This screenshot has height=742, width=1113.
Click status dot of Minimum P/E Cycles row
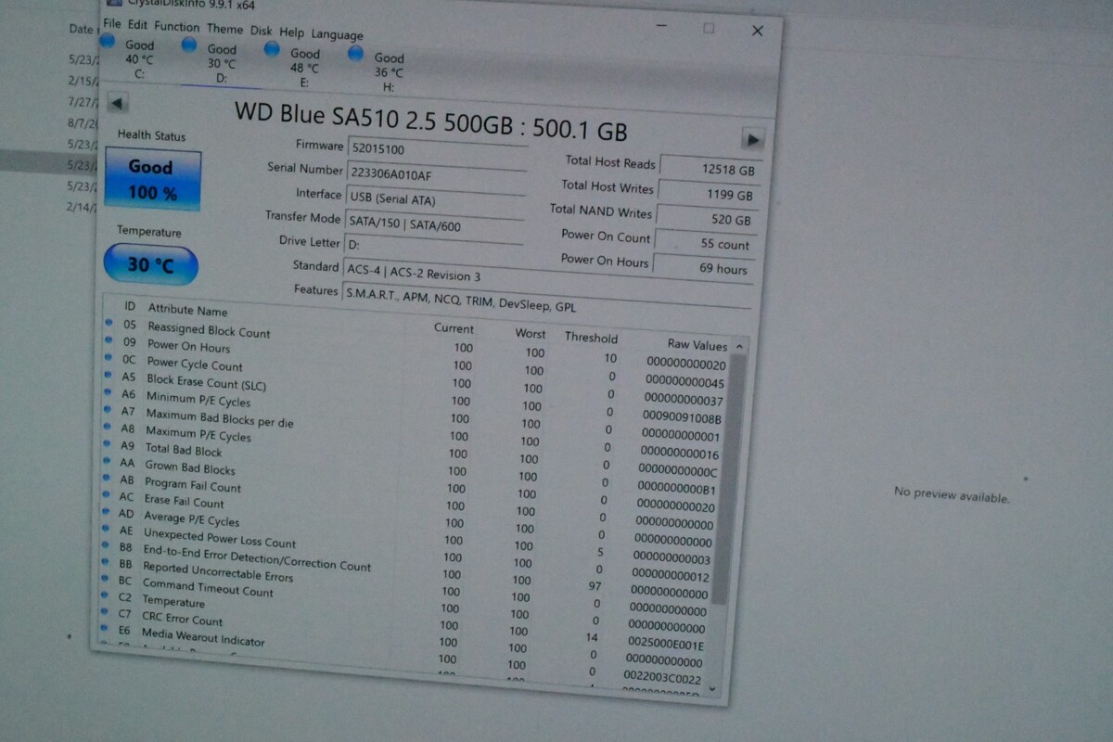click(106, 392)
